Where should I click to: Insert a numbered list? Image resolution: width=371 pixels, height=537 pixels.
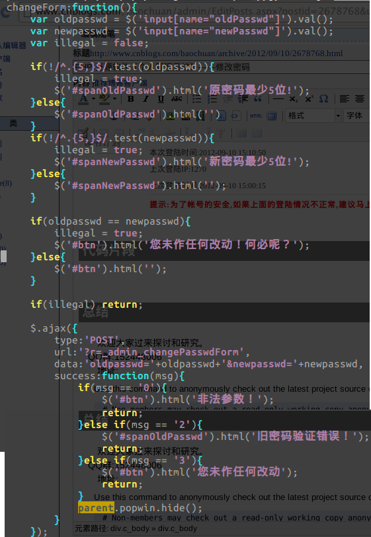click(212, 99)
